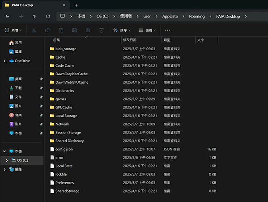Go back with the left arrow button
The image size is (268, 202).
click(7, 17)
